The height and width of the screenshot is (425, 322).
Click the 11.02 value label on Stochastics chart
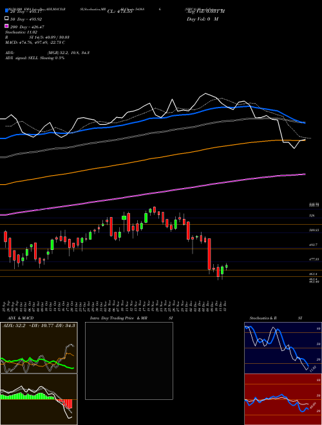(312, 369)
